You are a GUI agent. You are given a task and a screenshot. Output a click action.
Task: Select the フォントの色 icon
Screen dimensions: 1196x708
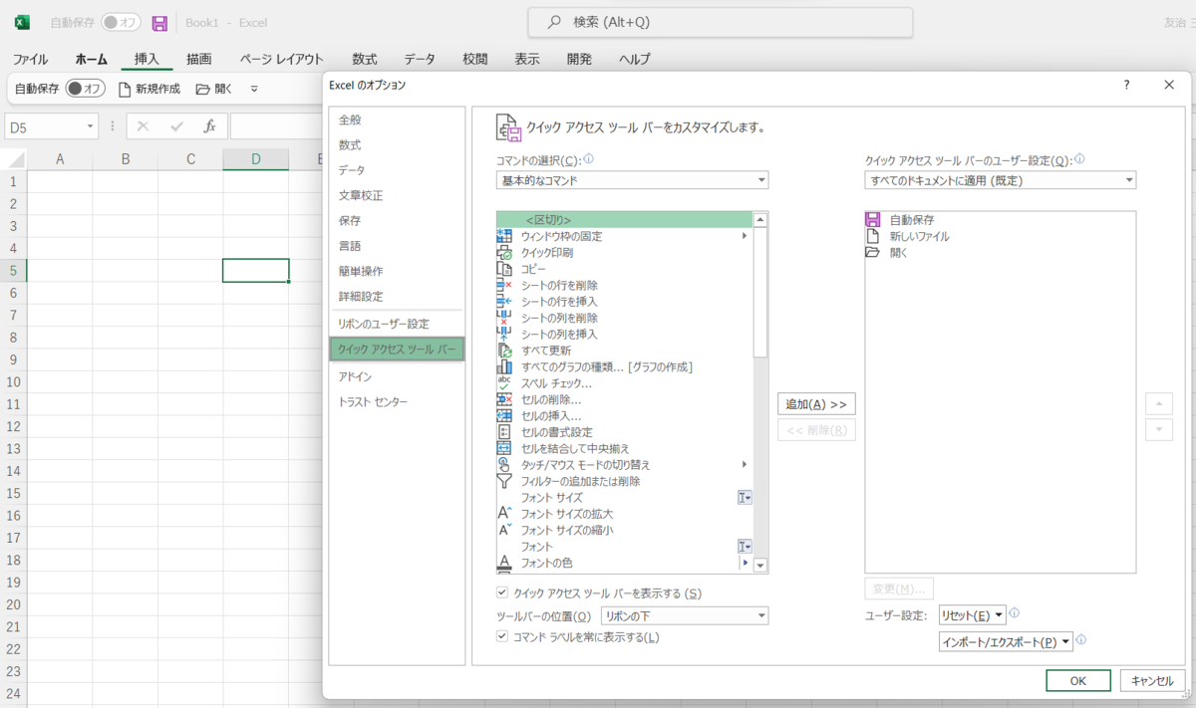pos(504,563)
